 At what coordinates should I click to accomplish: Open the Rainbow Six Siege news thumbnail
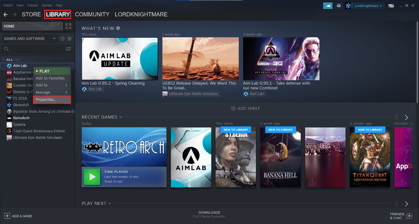click(281, 58)
